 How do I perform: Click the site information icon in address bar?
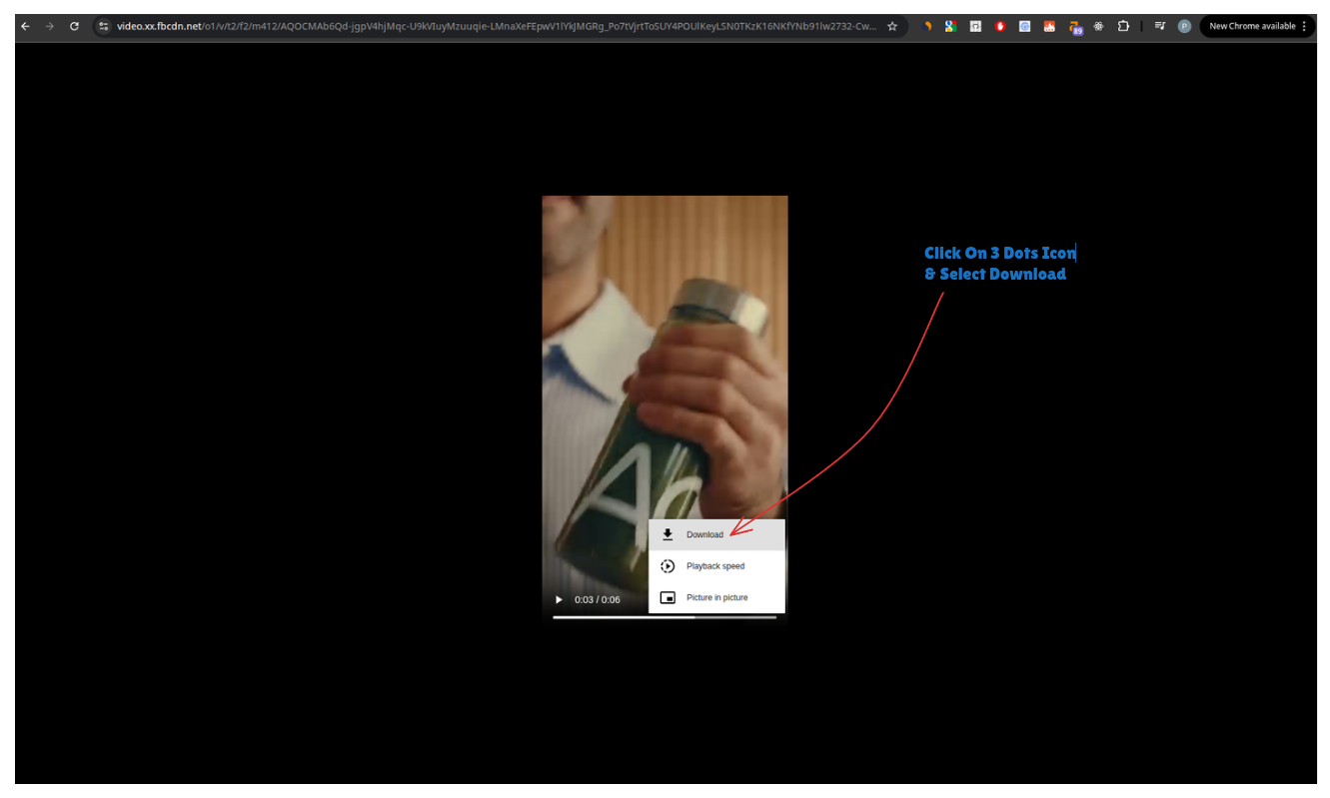[104, 27]
